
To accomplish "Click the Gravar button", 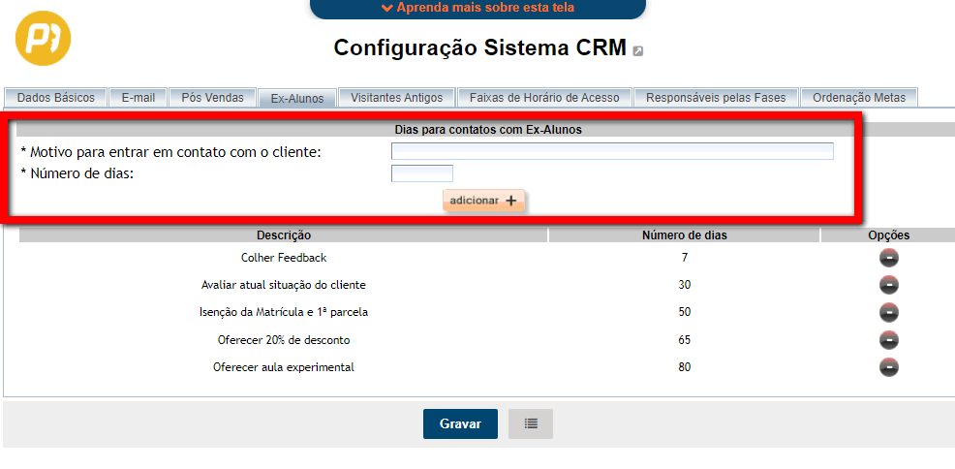I will point(460,423).
